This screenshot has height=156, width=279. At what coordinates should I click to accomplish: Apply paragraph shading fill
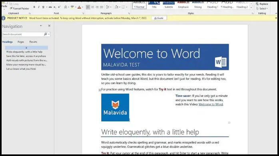116,7
